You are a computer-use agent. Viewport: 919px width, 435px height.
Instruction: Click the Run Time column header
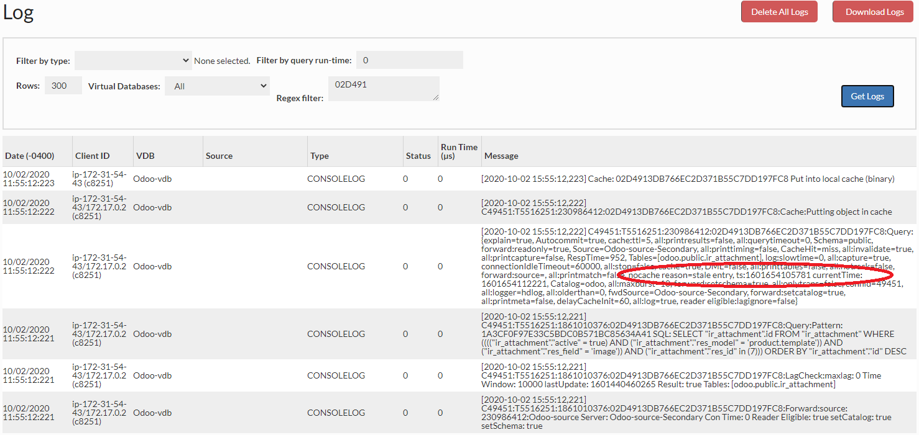459,151
